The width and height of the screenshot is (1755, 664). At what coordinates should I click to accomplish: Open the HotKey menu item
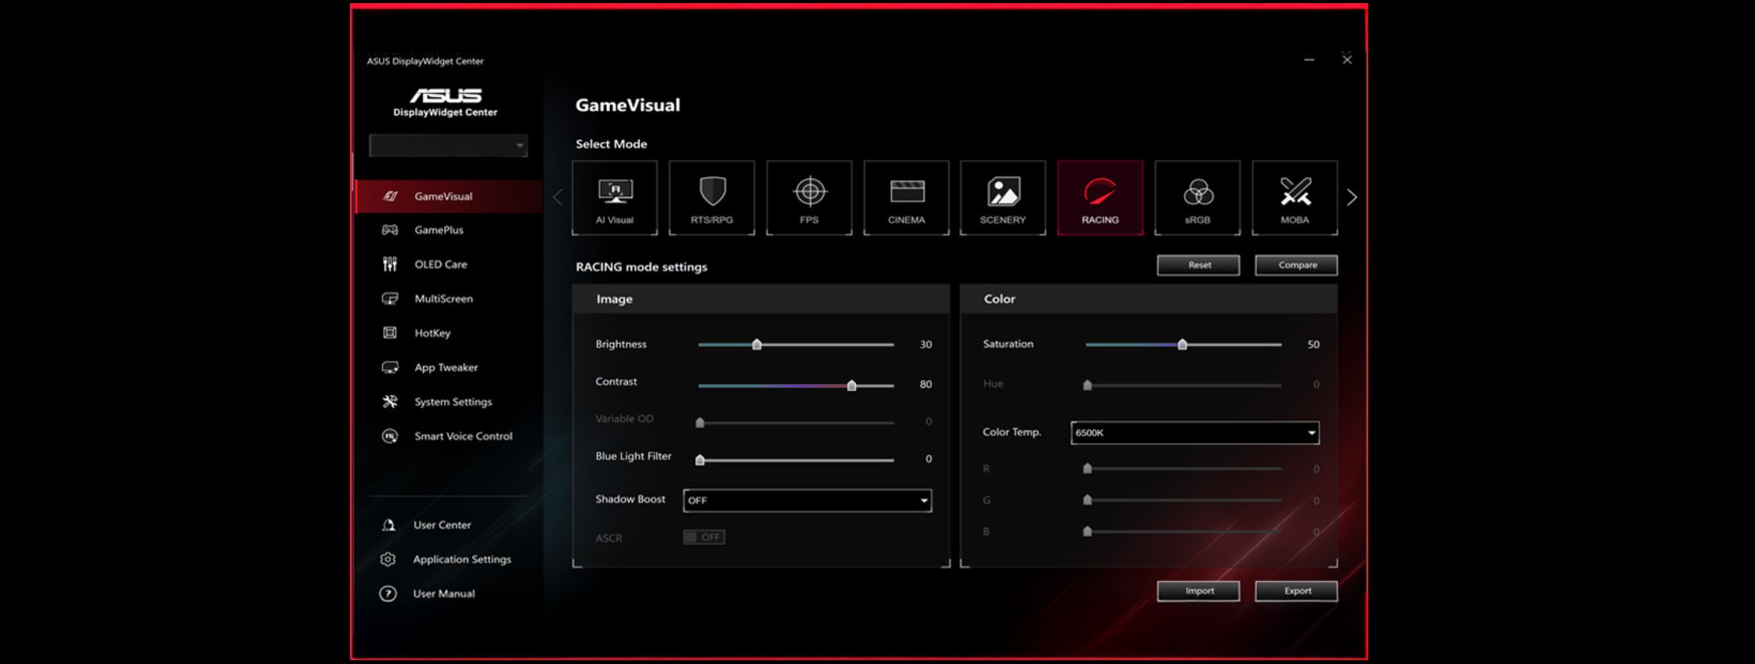[x=432, y=334]
